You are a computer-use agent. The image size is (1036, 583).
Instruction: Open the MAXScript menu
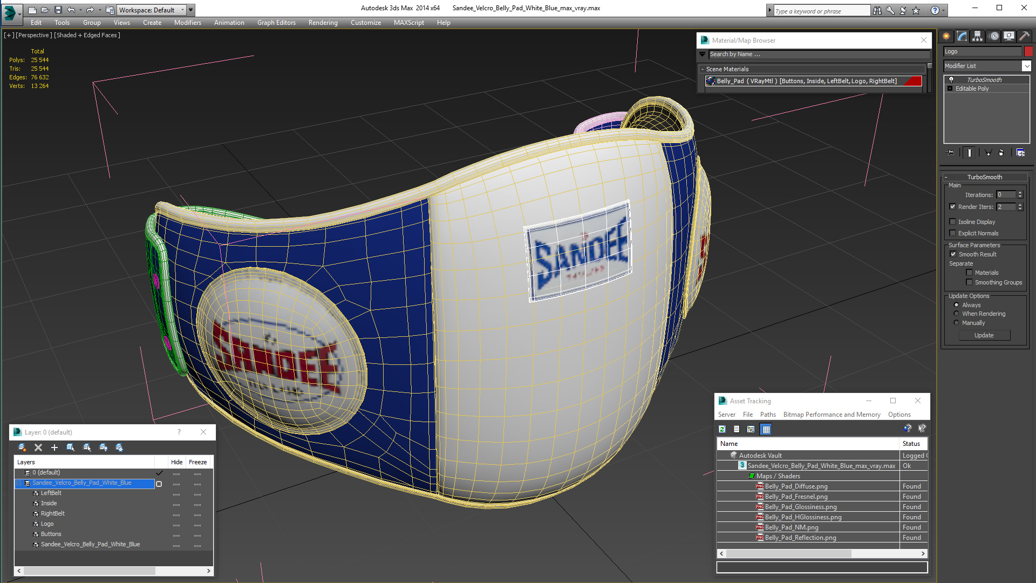[x=409, y=23]
